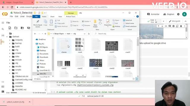Viewport: 190px width, 106px height.
Task: Click the Delete ribbon button
Action: (x=86, y=21)
